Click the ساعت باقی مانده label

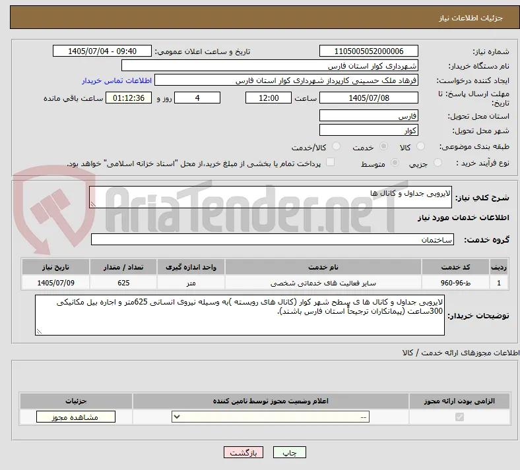73,98
